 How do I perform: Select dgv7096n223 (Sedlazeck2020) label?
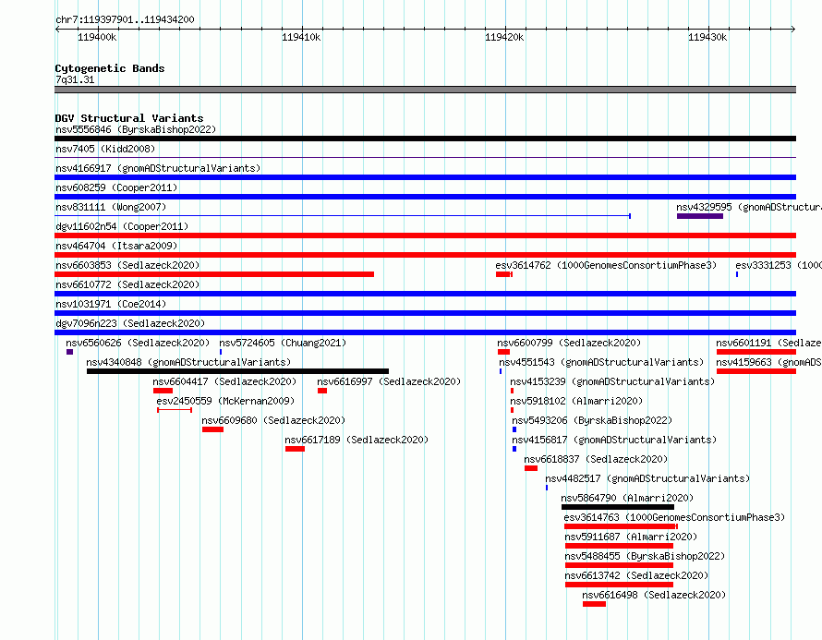pyautogui.click(x=130, y=323)
